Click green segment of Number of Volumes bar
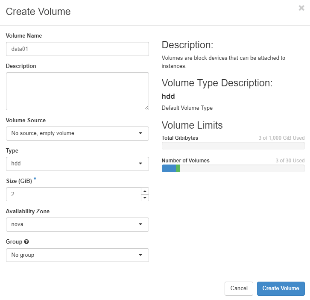This screenshot has height=300, width=310. click(x=178, y=168)
